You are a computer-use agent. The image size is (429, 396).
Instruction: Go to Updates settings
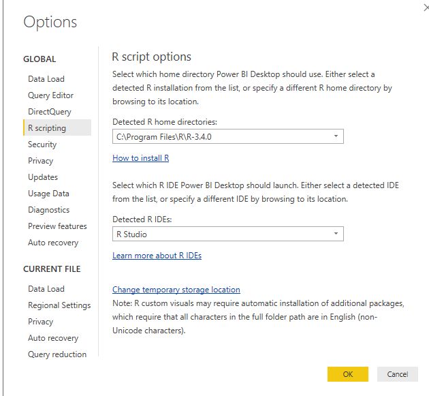coord(43,177)
